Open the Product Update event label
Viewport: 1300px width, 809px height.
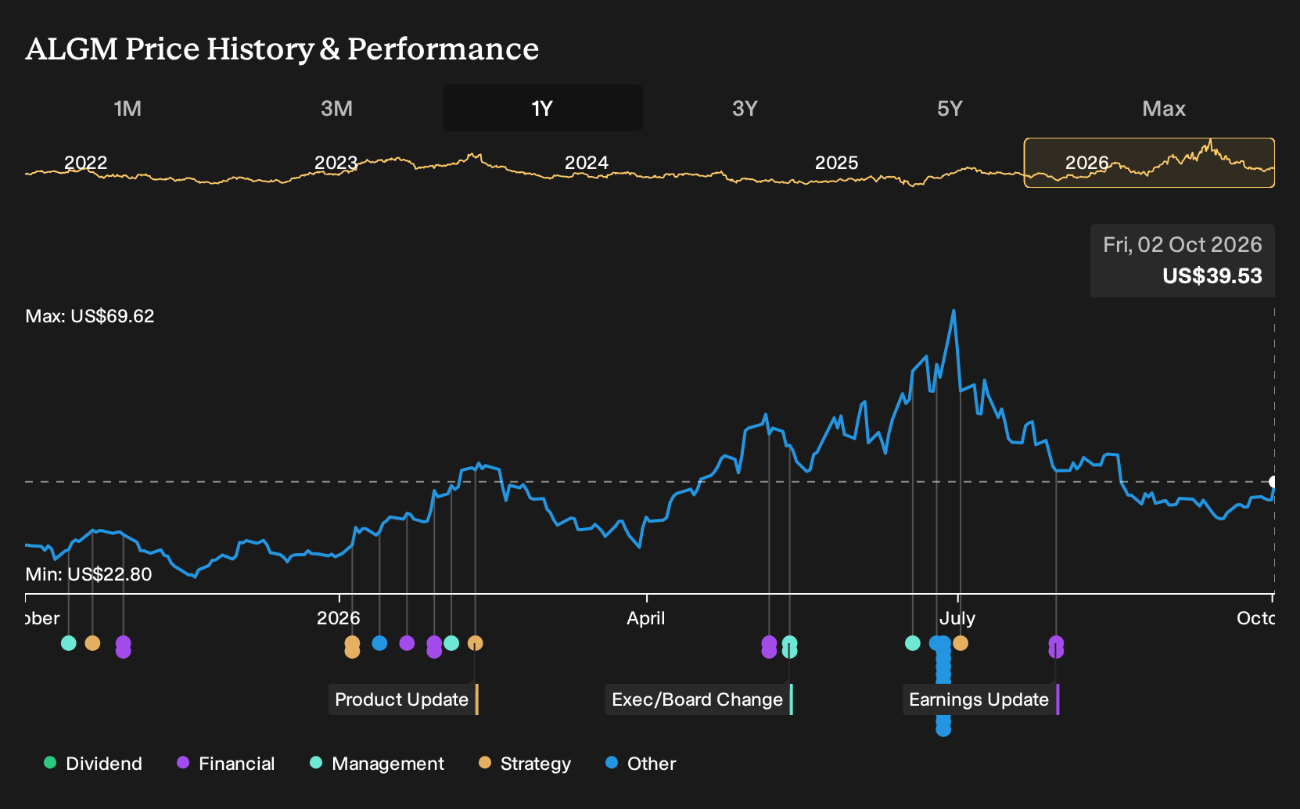(403, 699)
